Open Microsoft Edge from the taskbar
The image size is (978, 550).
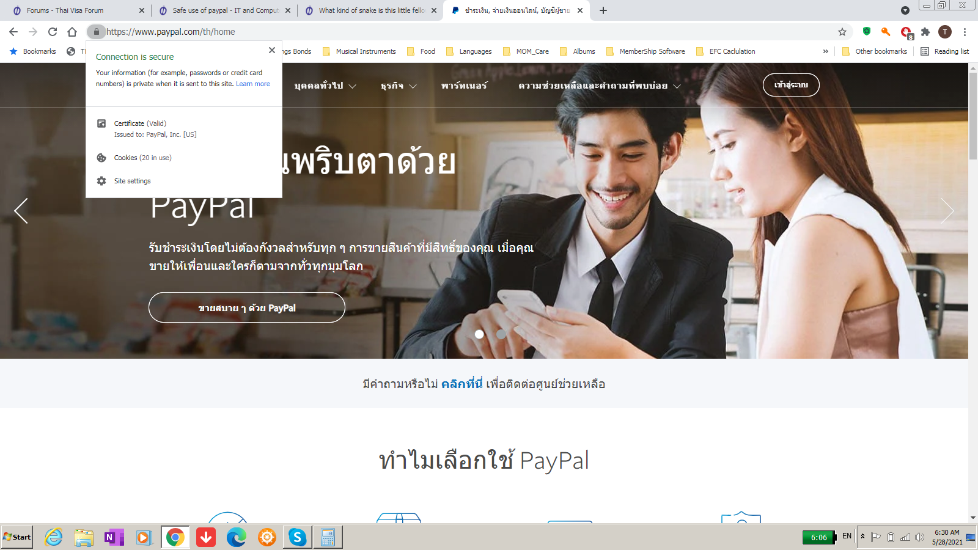tap(237, 537)
